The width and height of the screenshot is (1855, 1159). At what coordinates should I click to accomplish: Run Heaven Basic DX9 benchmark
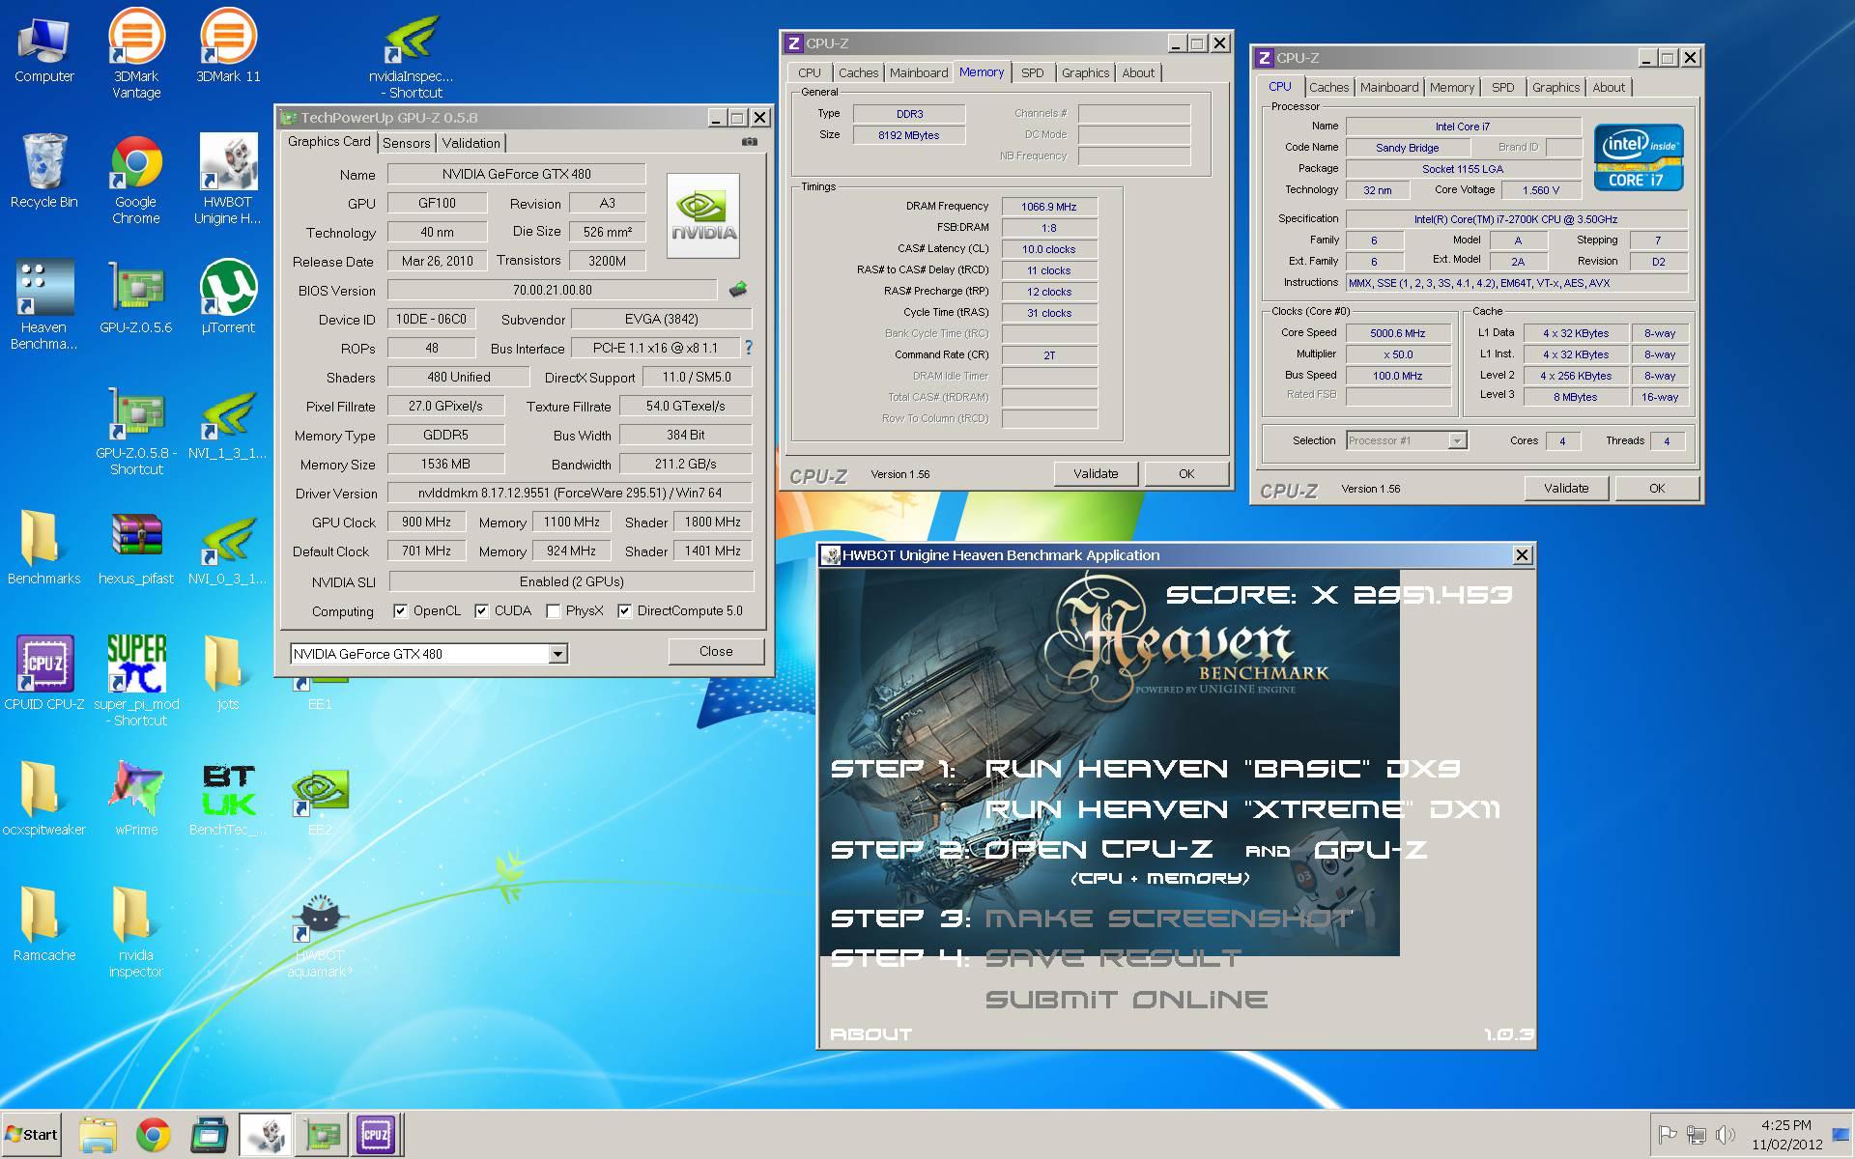pos(1222,769)
